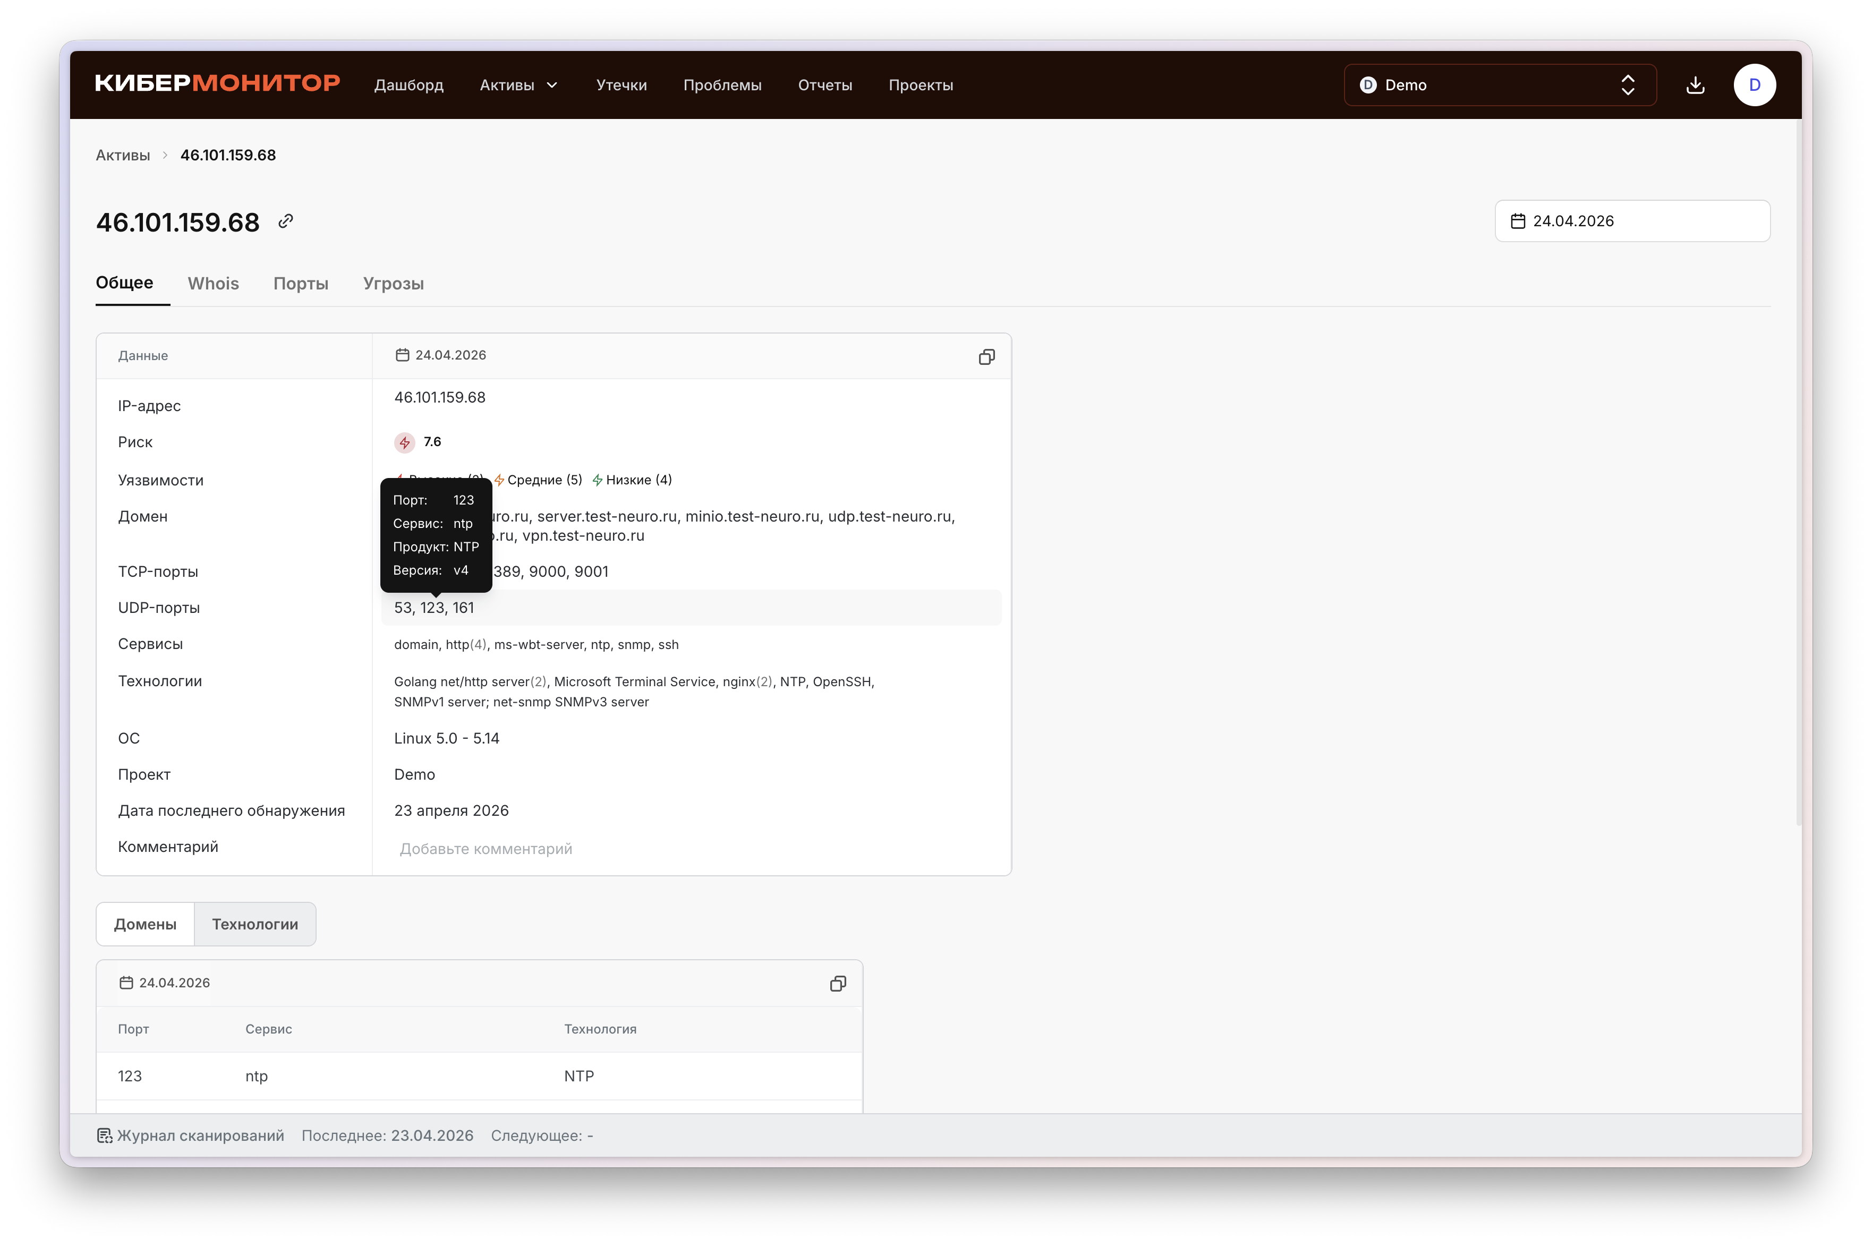This screenshot has height=1246, width=1872.
Task: Copy technologies table with copy icon
Action: pyautogui.click(x=838, y=984)
